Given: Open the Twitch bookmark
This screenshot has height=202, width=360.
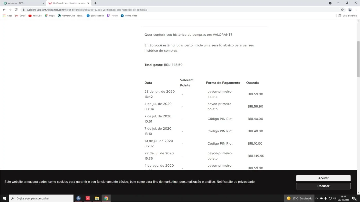Looking at the screenshot, I should pyautogui.click(x=112, y=16).
